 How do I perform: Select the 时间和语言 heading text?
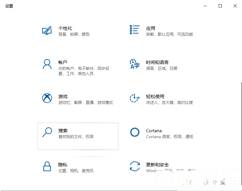coord(157,62)
